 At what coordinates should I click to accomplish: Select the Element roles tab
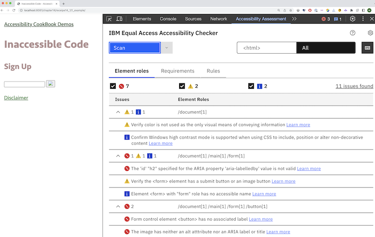click(132, 71)
